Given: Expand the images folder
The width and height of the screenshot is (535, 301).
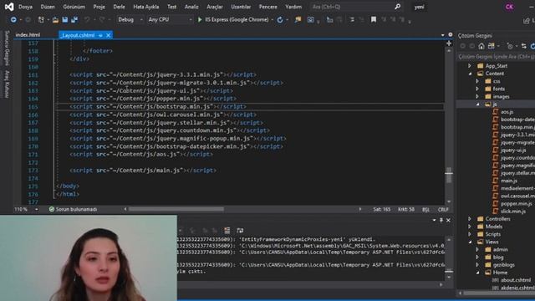Looking at the screenshot, I should 477,97.
